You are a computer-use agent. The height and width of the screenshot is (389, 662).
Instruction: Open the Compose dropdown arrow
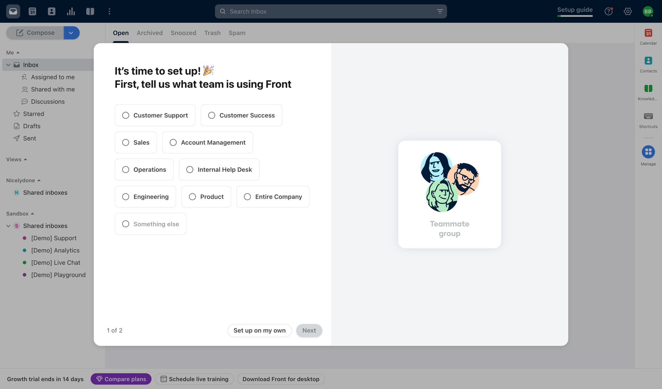[71, 33]
